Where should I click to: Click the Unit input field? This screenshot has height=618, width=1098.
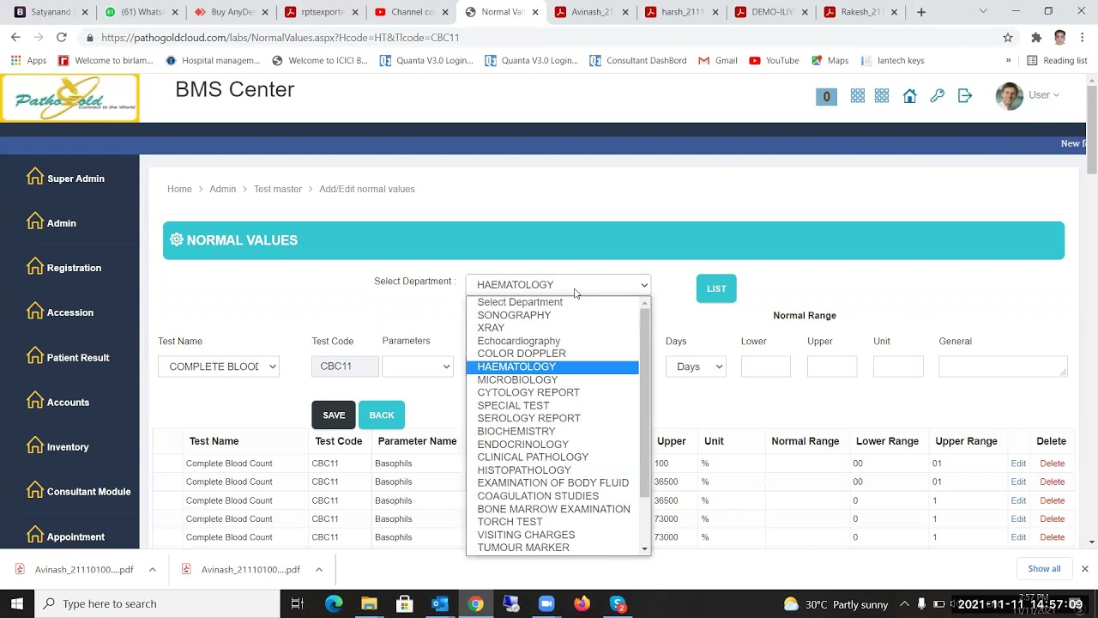click(898, 367)
